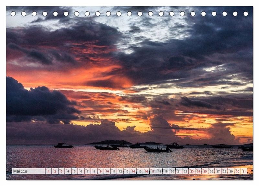Select day 3 in the calendar strip
This screenshot has height=186, width=259.
pos(62,171)
